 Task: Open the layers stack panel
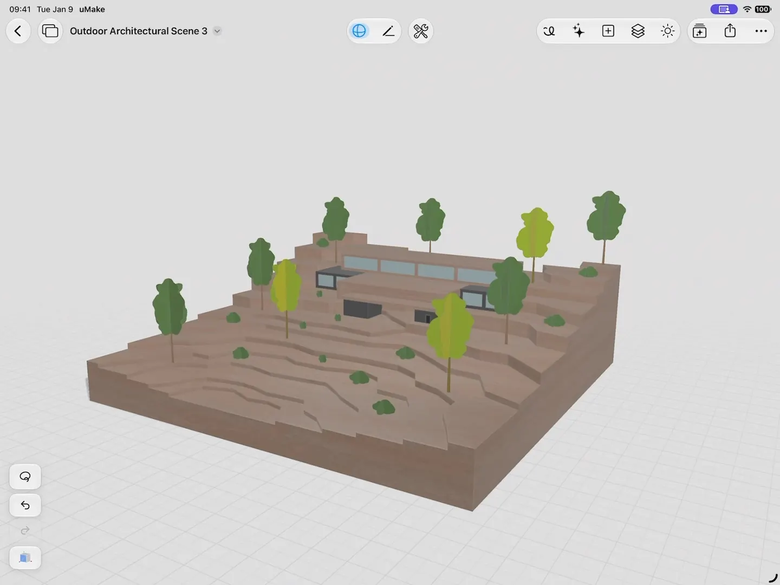[x=638, y=31]
